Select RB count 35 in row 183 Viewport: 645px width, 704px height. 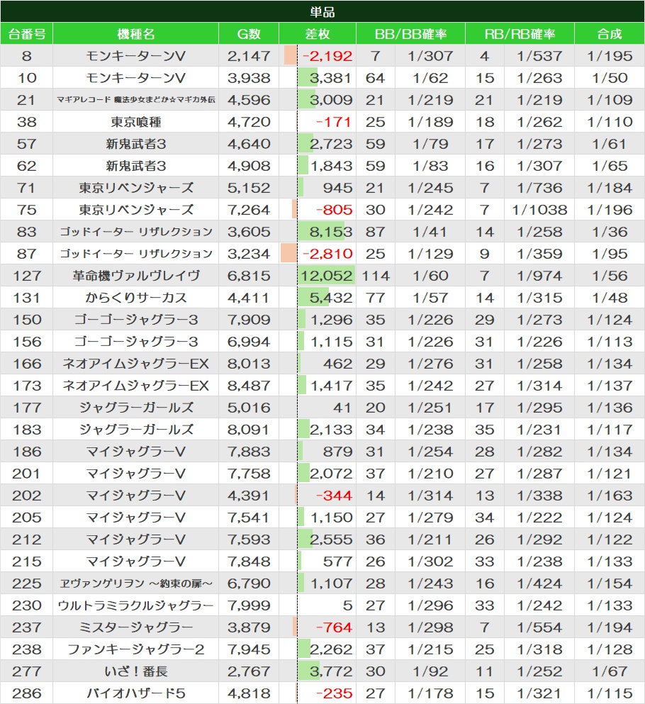(484, 430)
